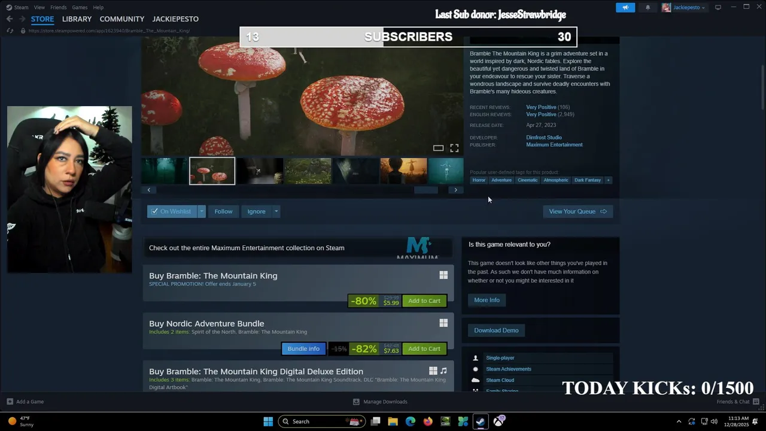Go back with the Steam back arrow

[x=10, y=19]
